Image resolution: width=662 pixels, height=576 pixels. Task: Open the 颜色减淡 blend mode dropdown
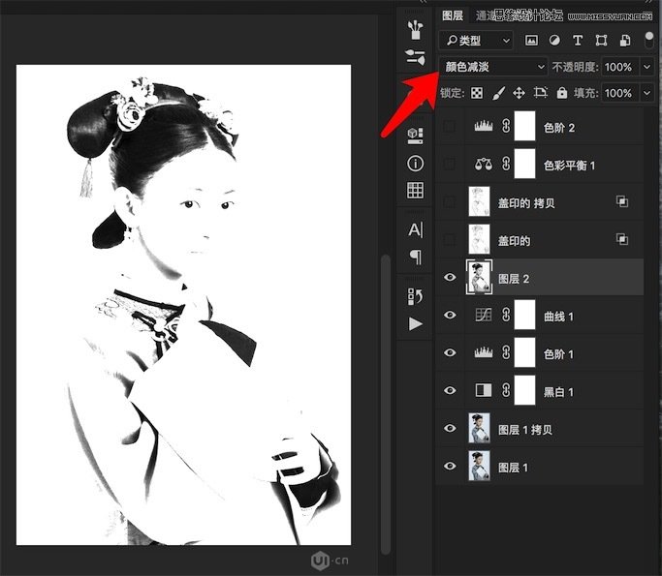(x=493, y=67)
